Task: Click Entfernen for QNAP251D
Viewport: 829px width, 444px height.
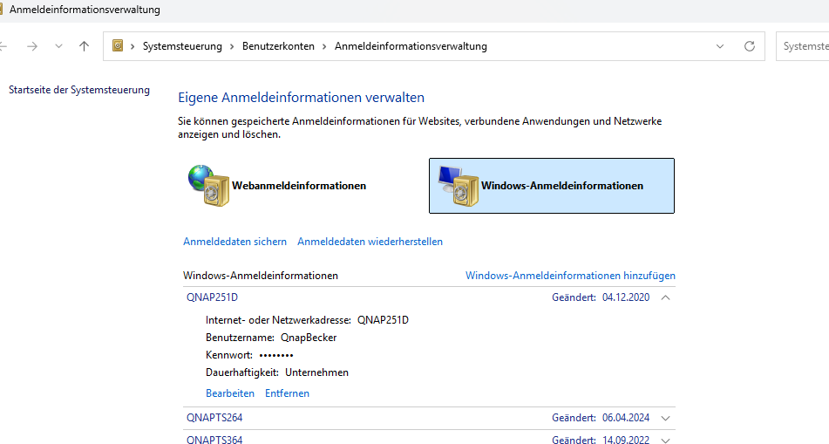Action: [287, 393]
